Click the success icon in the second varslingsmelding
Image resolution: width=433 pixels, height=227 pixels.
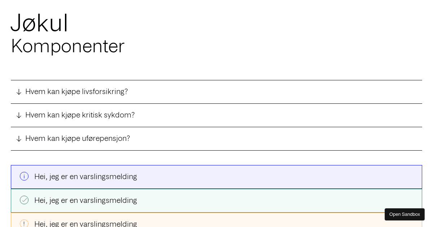tap(24, 200)
